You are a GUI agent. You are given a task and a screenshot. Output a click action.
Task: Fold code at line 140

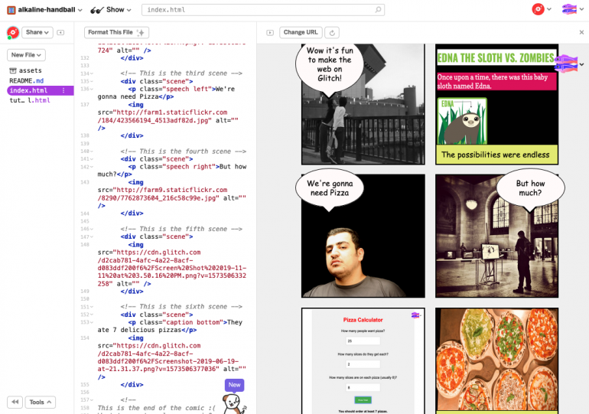(x=92, y=152)
